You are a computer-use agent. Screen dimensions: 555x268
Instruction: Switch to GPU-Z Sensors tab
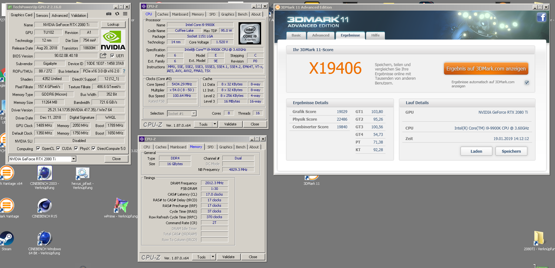pyautogui.click(x=42, y=15)
